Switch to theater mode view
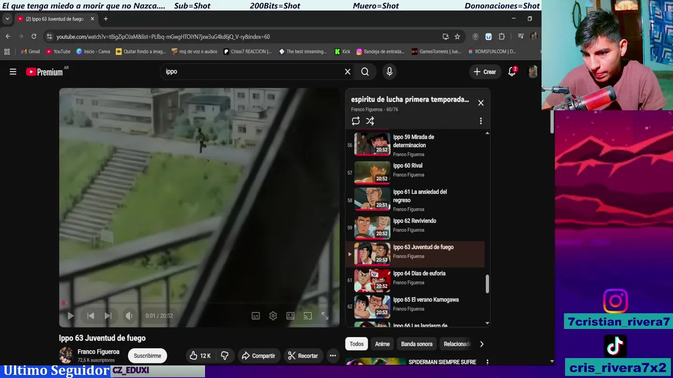The image size is (673, 378). coord(290,316)
